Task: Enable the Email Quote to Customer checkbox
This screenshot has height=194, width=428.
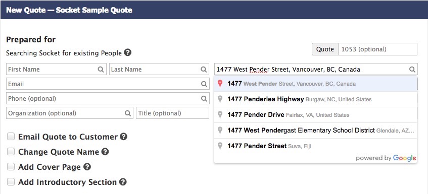Action: (x=11, y=137)
